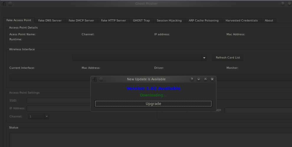The image size is (292, 147).
Task: Click the round pin button in the update dialog
Action: [x=101, y=79]
